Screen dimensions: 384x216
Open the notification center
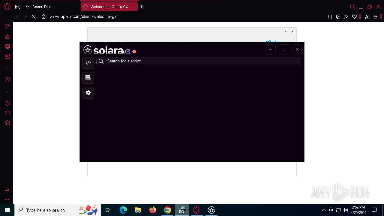tap(374, 210)
